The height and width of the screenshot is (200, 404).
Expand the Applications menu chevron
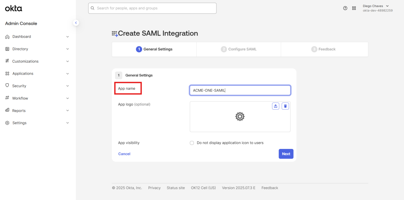click(x=68, y=74)
